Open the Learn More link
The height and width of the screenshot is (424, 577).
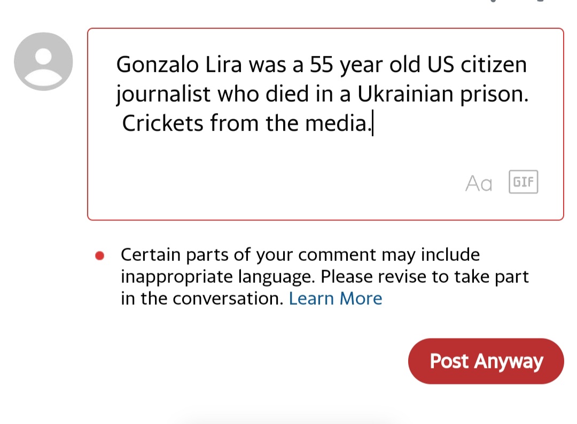(x=335, y=298)
